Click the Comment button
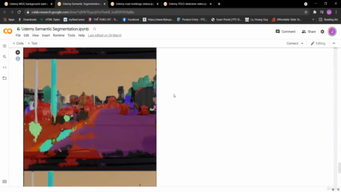The width and height of the screenshot is (341, 192). 286,31
